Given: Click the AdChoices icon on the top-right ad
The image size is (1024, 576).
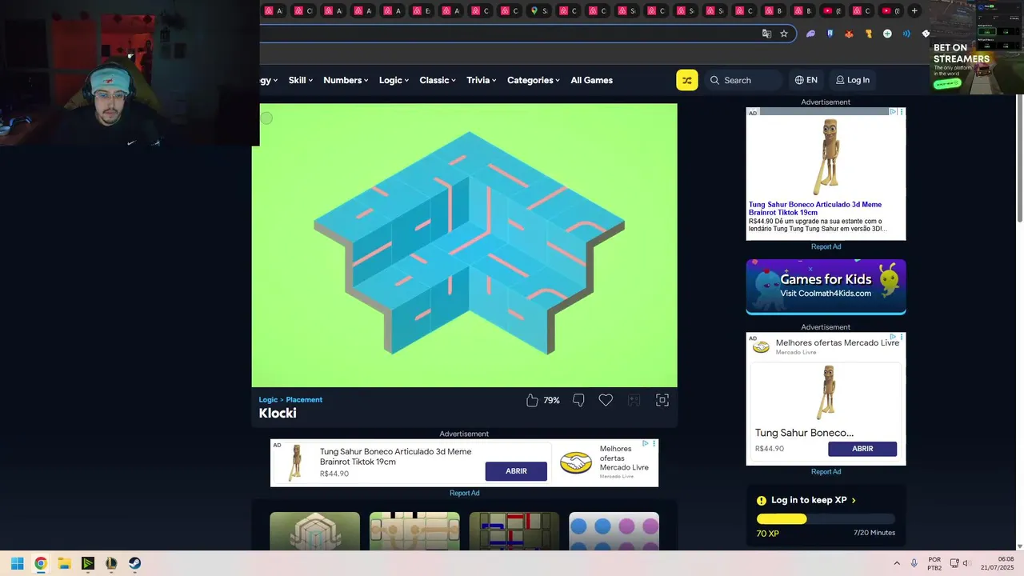Looking at the screenshot, I should (x=894, y=112).
